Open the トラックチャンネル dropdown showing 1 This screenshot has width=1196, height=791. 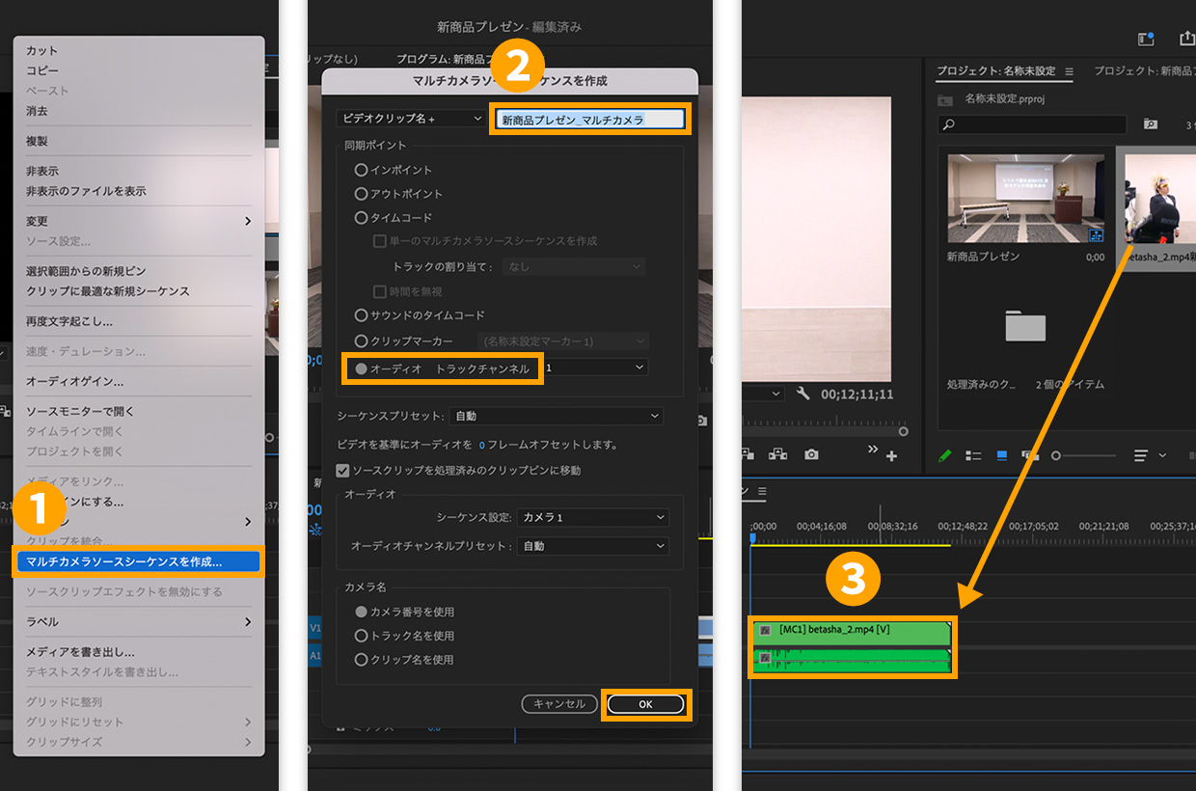coord(595,368)
